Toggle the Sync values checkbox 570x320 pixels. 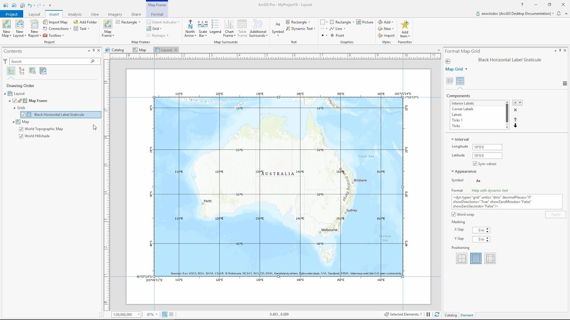[x=475, y=163]
